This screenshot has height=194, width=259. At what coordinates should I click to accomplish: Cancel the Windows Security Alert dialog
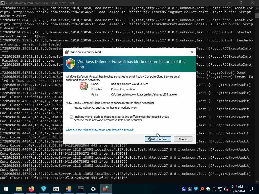(183, 139)
